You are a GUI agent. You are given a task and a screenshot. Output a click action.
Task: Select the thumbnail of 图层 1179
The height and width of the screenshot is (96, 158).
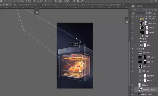coord(140,67)
